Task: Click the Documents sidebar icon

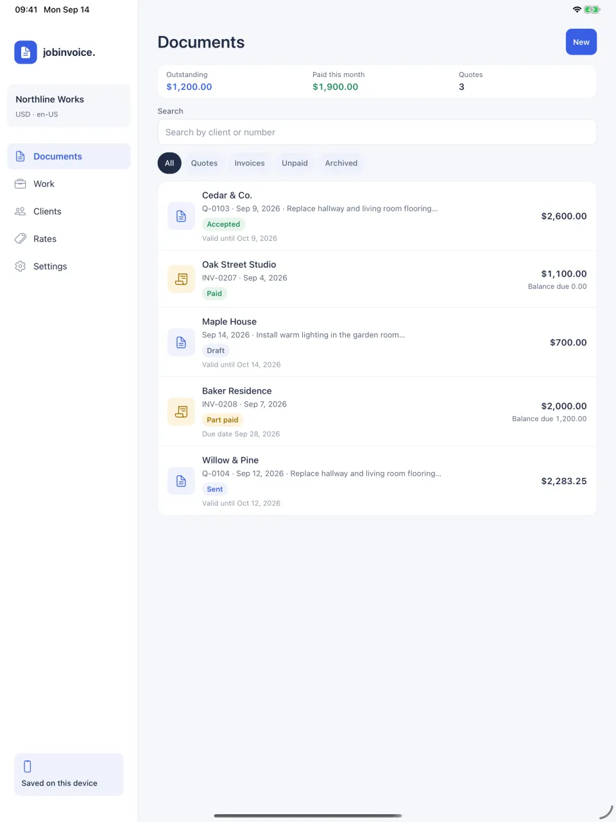Action: [21, 157]
